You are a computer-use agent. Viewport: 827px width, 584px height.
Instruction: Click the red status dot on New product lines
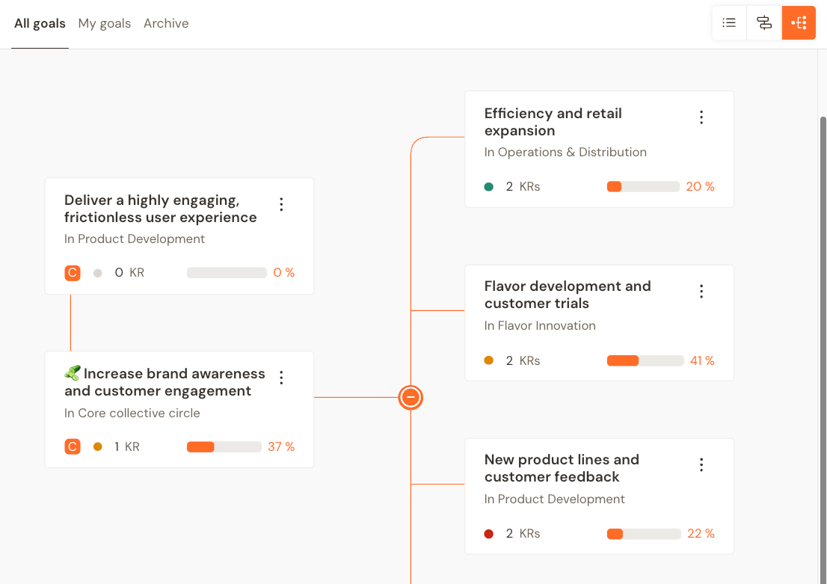(488, 533)
